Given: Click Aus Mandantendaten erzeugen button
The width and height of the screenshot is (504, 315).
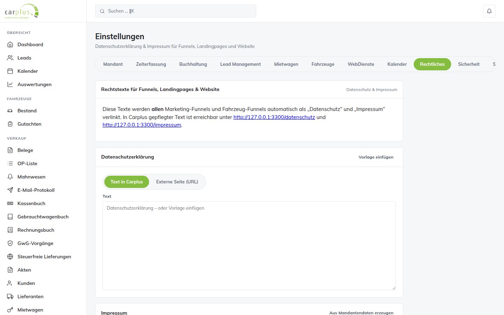Looking at the screenshot, I should (361, 313).
